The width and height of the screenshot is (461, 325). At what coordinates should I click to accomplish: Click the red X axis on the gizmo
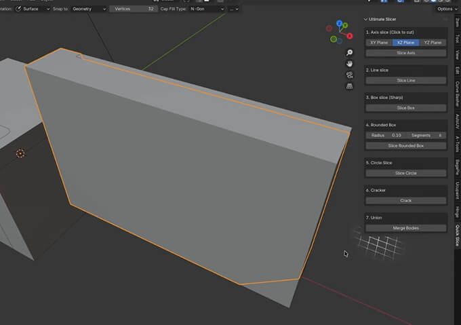348,35
